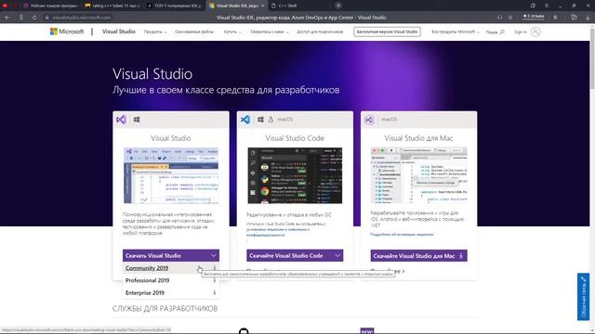Click the macOS label on VS Code card
Image resolution: width=595 pixels, height=334 pixels.
[285, 120]
